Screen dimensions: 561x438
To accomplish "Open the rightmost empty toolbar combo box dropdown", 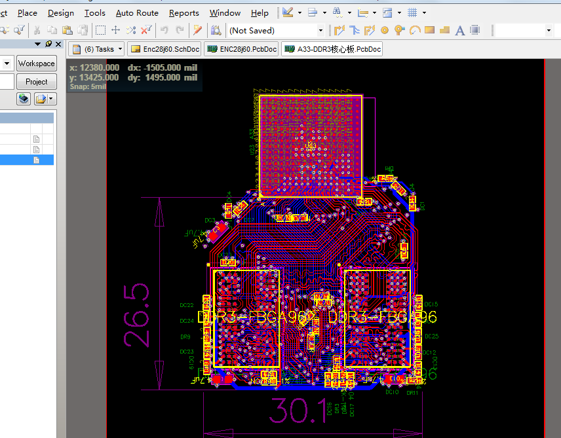I will (549, 30).
